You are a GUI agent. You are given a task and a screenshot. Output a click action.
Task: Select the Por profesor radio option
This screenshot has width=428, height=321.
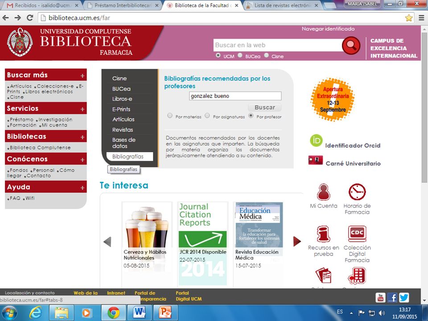[251, 115]
